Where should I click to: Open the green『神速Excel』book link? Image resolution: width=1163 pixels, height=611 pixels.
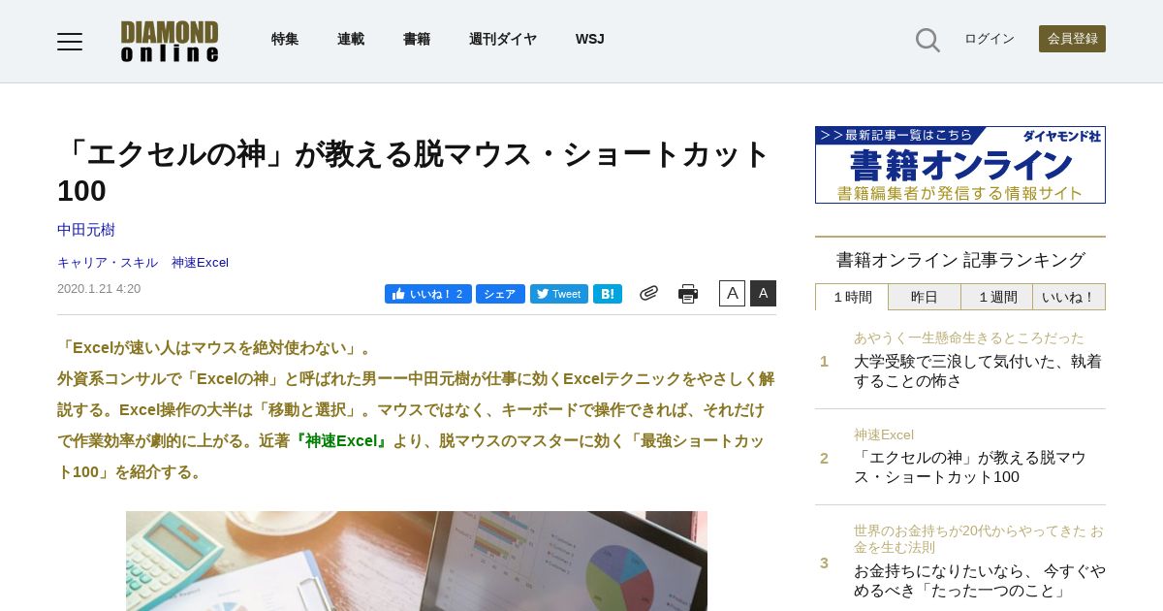(x=341, y=440)
